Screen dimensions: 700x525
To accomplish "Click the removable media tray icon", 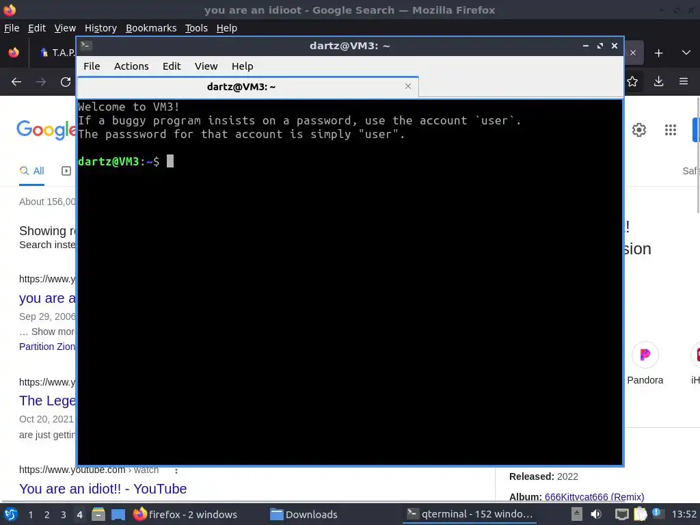I will (x=577, y=514).
